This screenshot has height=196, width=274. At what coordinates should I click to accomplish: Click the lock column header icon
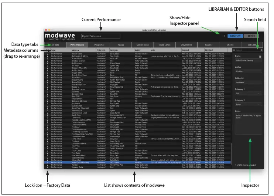47,50
